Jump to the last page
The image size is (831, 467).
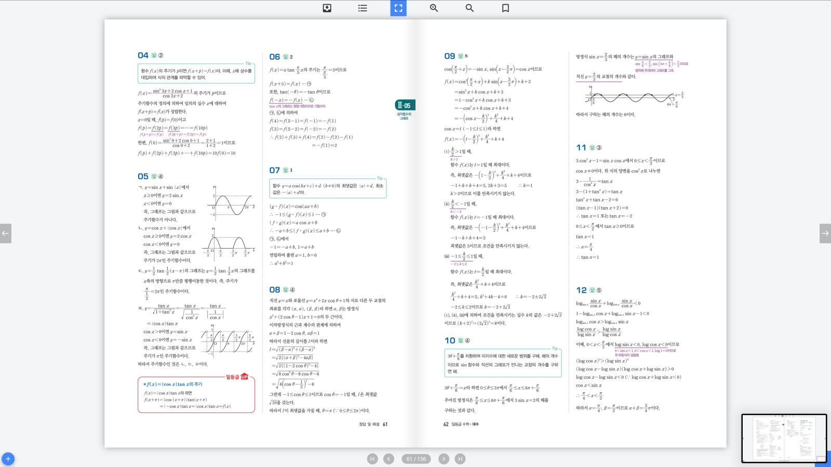pos(460,459)
